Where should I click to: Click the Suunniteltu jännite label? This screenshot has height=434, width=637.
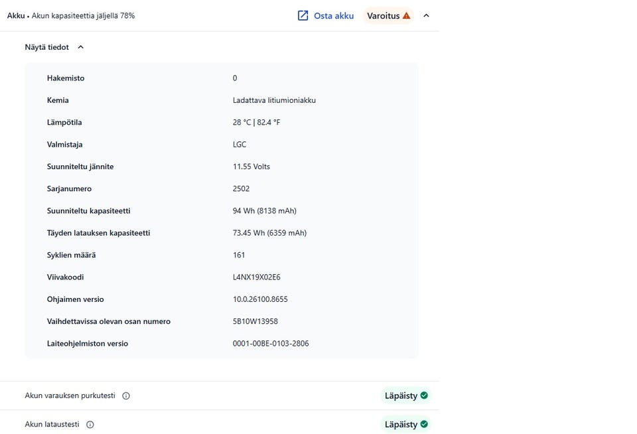point(80,167)
